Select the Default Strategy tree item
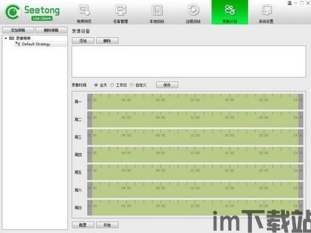The width and height of the screenshot is (311, 233). pyautogui.click(x=36, y=44)
